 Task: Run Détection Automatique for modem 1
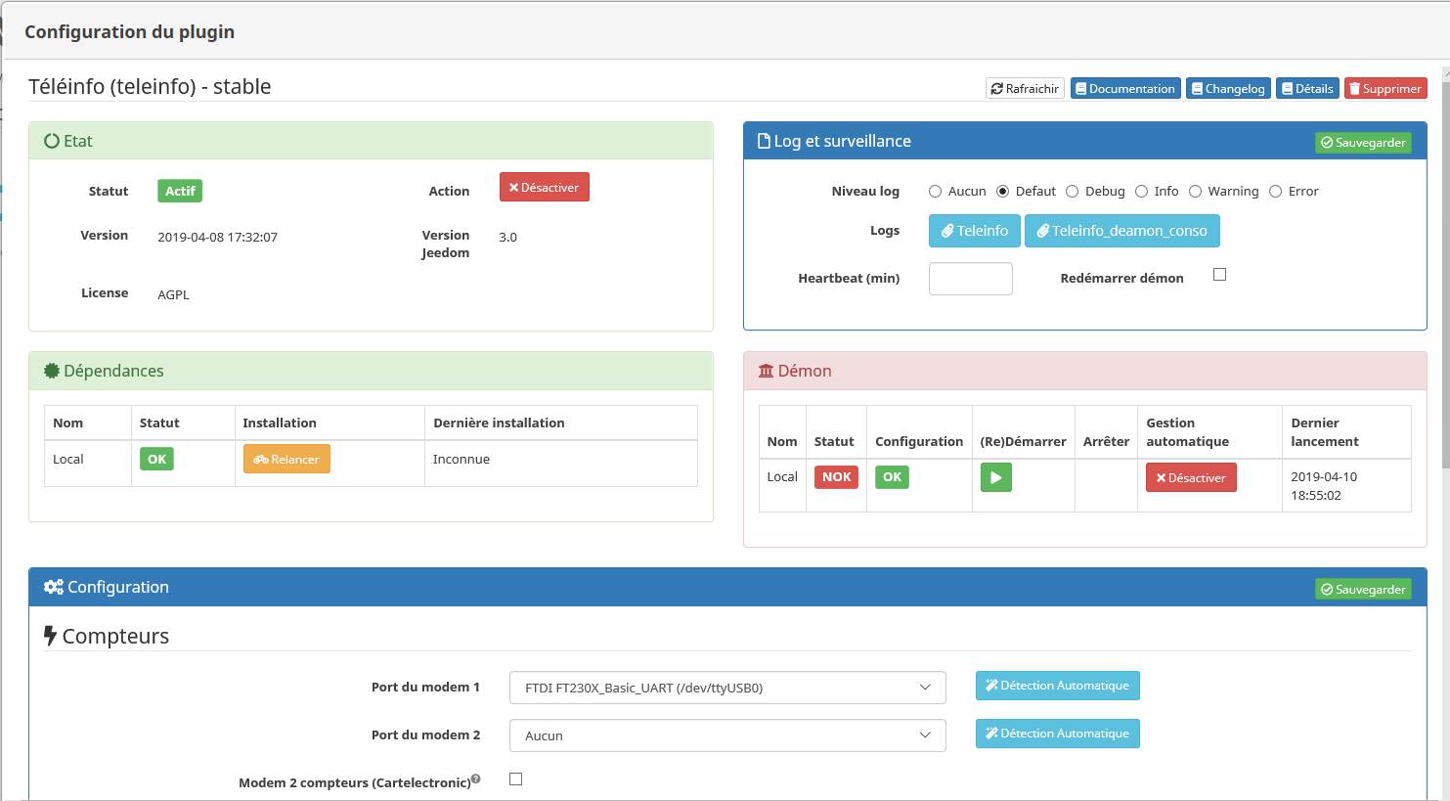pyautogui.click(x=1057, y=686)
